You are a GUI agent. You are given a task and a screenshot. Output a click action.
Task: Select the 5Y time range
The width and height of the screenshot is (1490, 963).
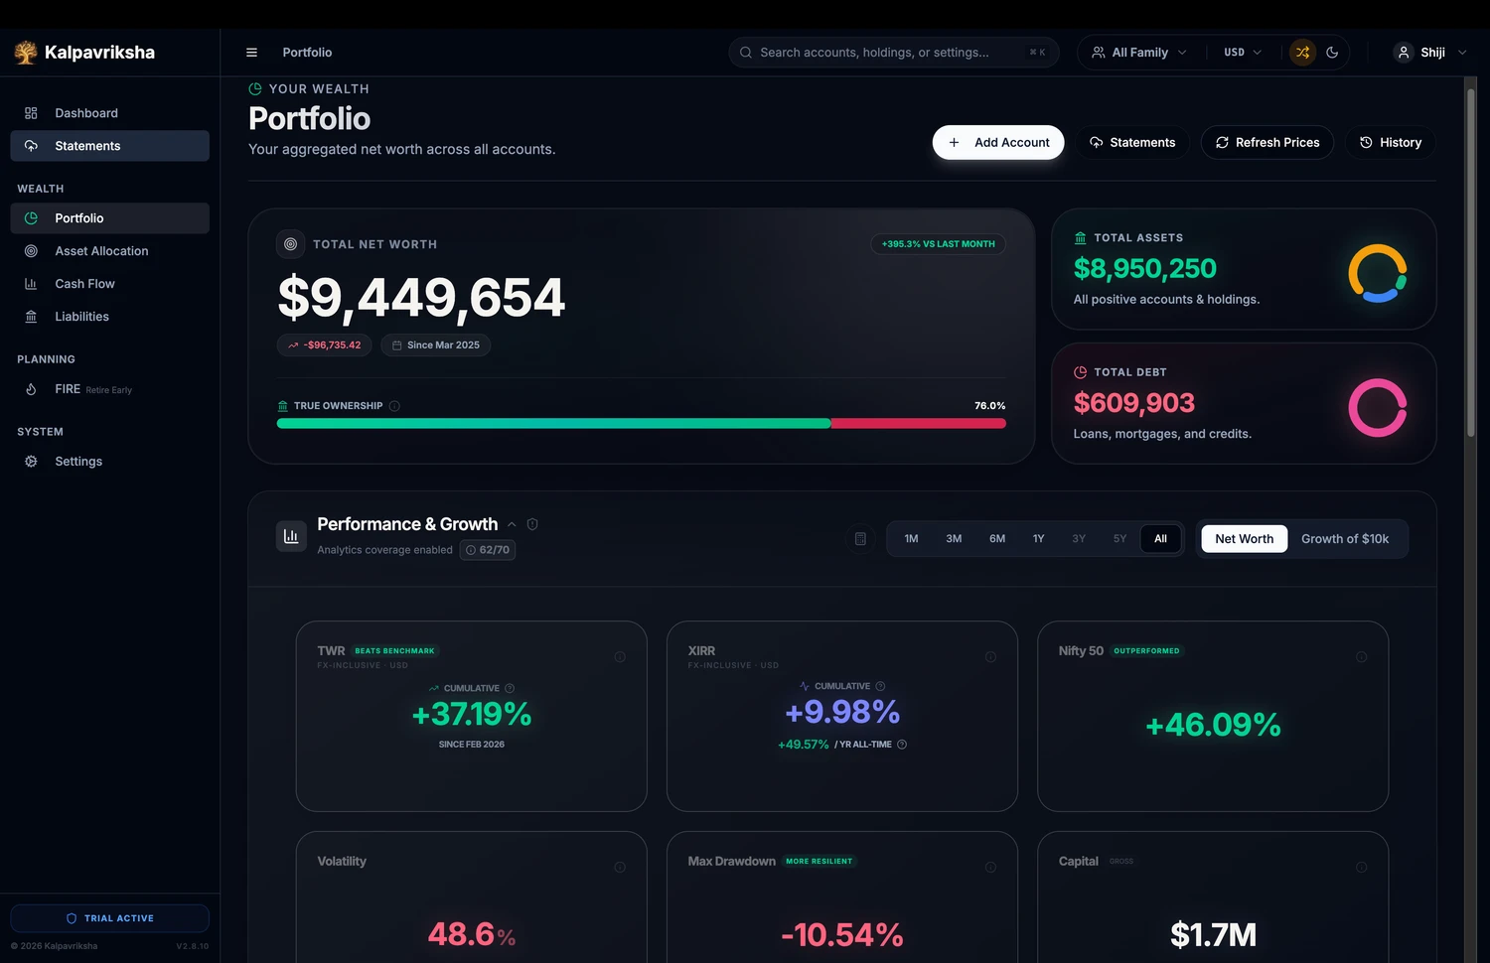[x=1119, y=539]
